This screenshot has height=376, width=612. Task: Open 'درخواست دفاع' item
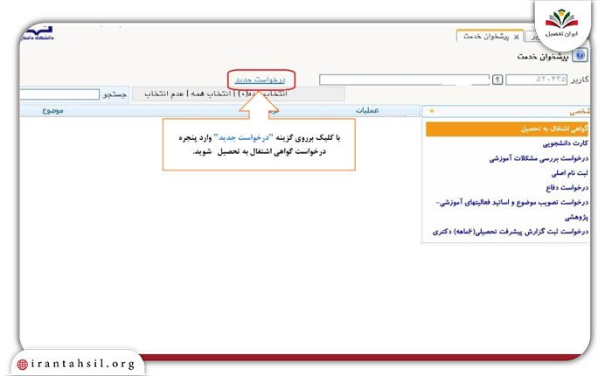[x=567, y=187]
